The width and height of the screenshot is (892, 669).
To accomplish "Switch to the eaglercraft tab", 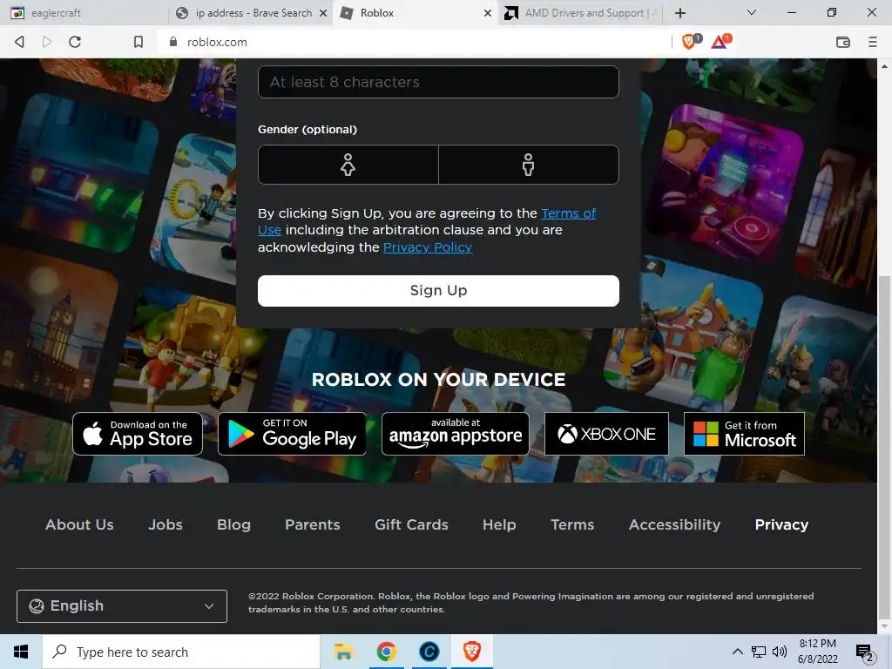I will pyautogui.click(x=84, y=12).
